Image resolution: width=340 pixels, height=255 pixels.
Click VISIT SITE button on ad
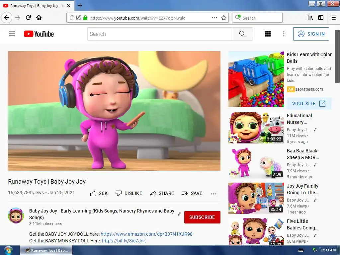tap(309, 104)
